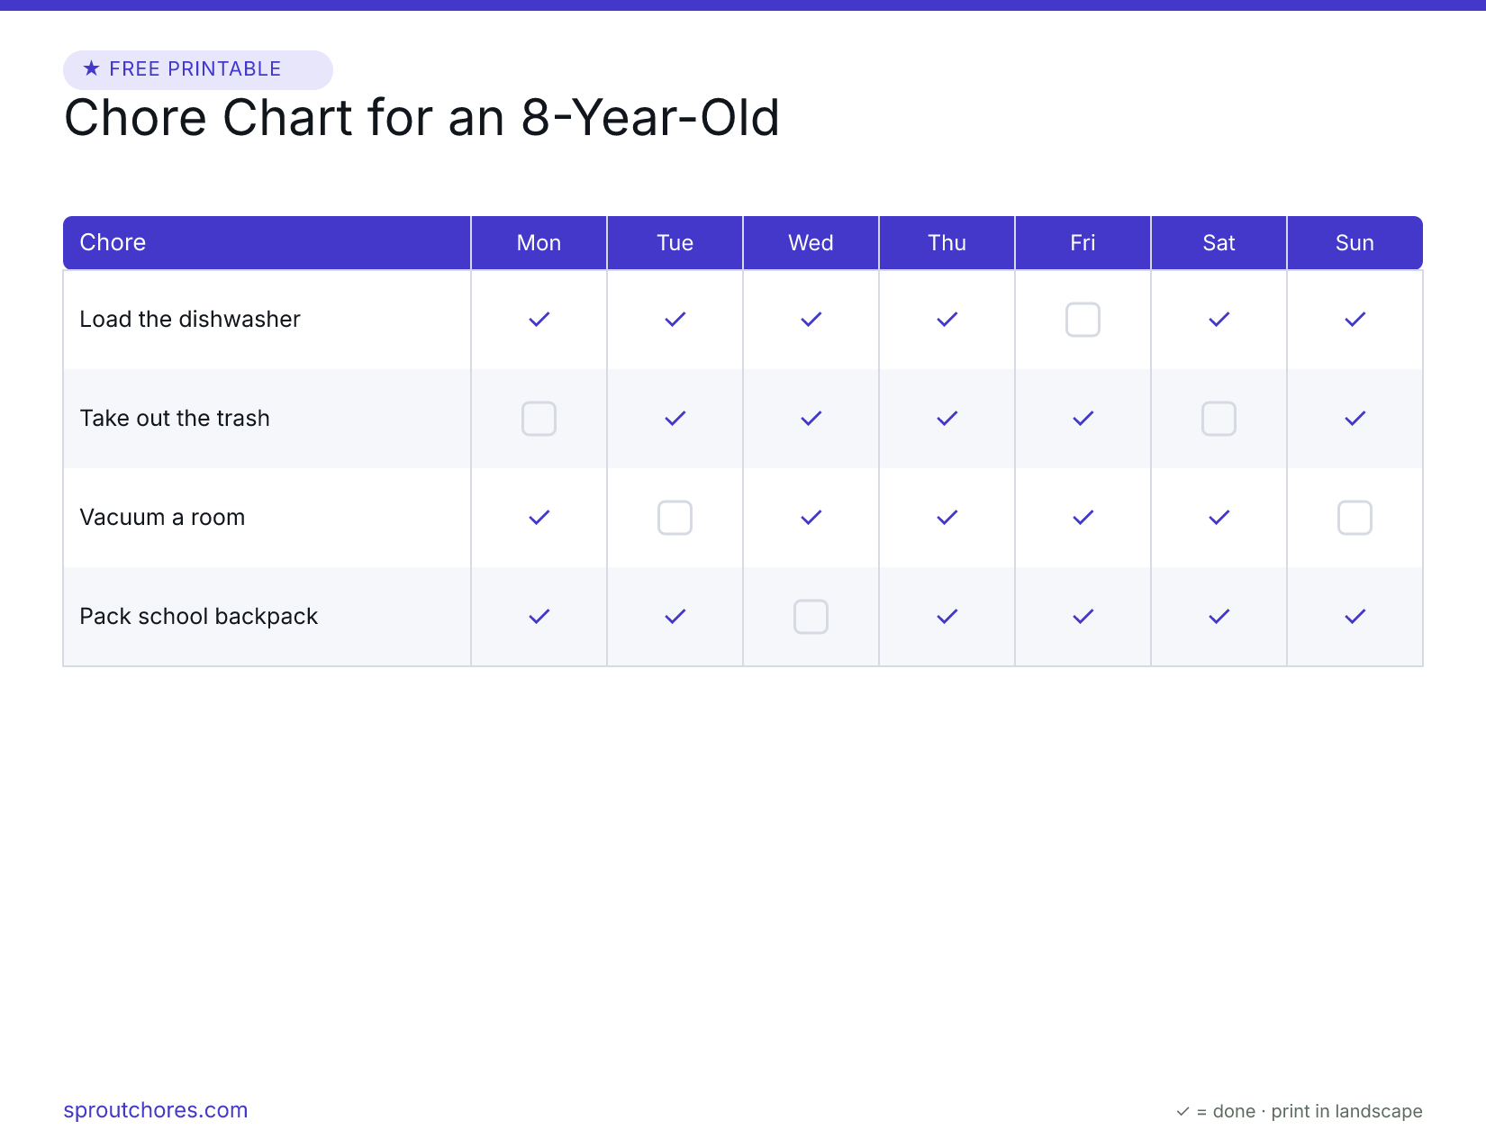The image size is (1486, 1148).
Task: Click Vacuum a room Monday checkmark
Action: click(x=539, y=518)
